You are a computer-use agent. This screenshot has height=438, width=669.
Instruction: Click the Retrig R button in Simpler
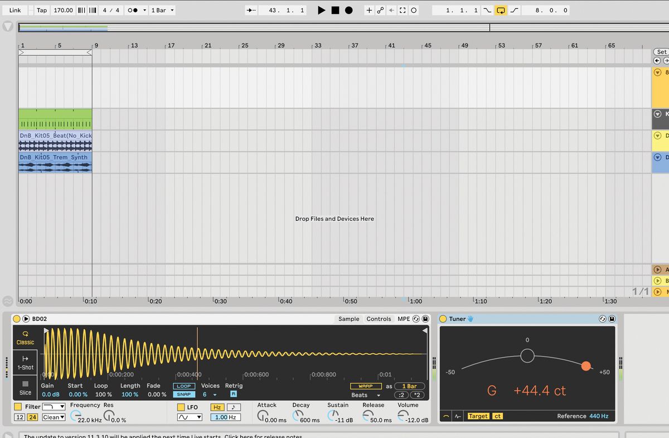point(232,394)
